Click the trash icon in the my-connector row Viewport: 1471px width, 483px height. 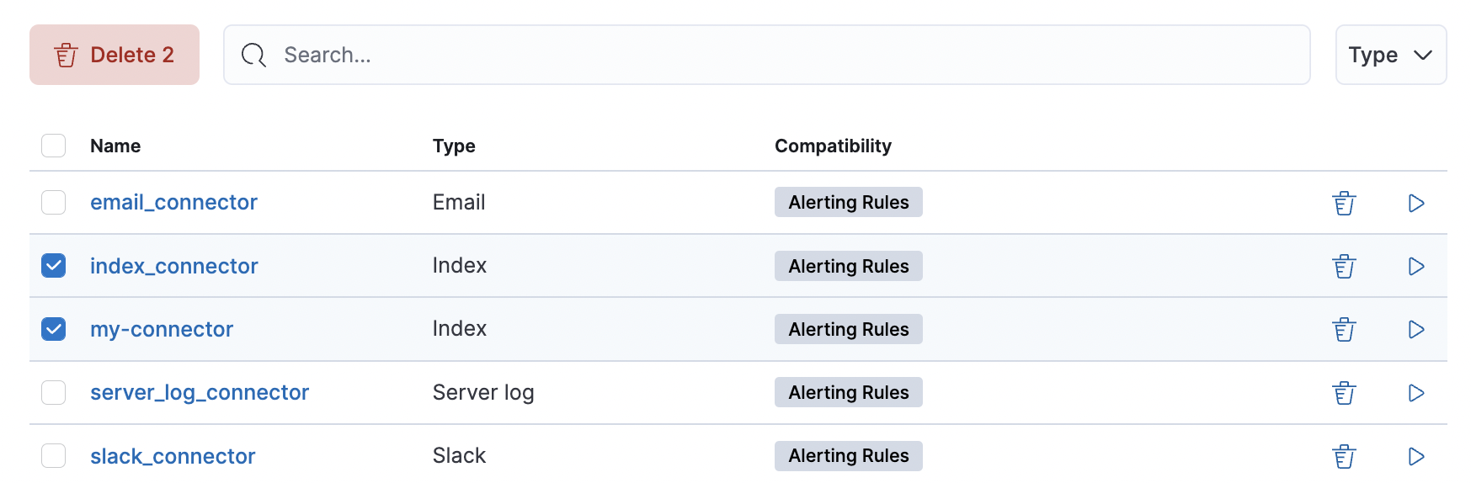[x=1344, y=330]
